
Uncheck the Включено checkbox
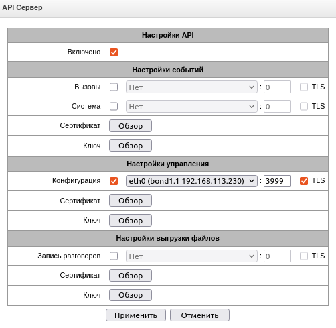click(x=114, y=52)
